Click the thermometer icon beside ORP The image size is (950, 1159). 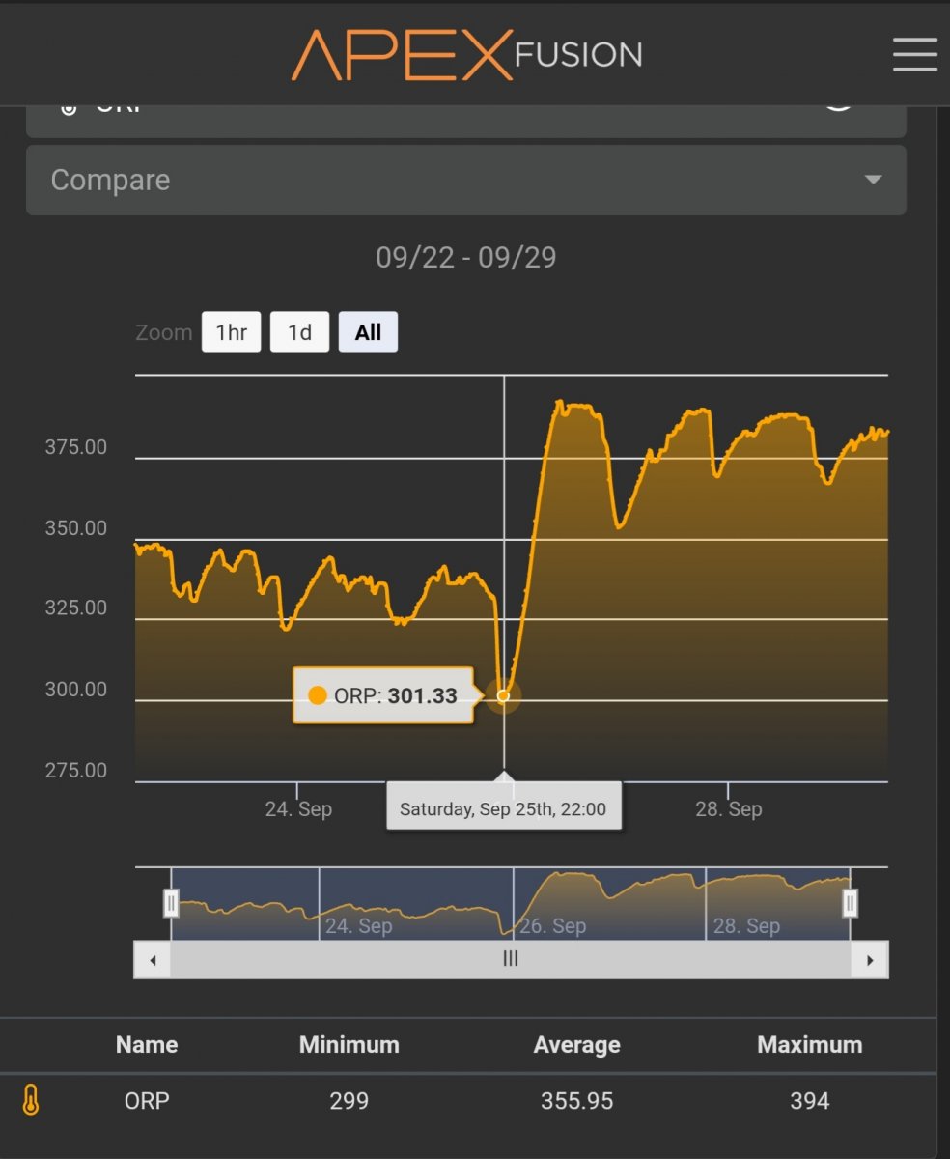[31, 1100]
